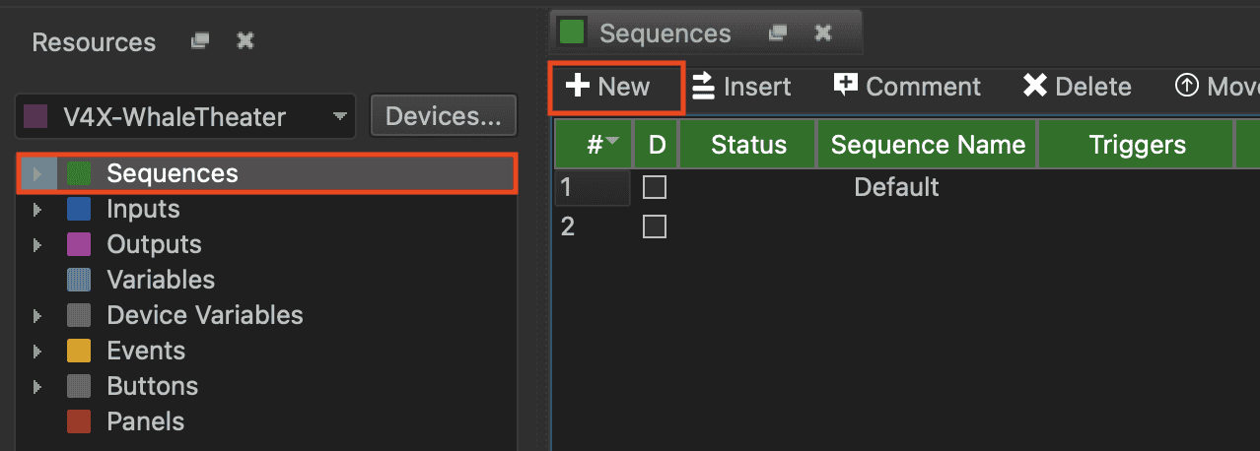Select the Default sequence name cell
This screenshot has width=1260, height=451.
coord(896,187)
